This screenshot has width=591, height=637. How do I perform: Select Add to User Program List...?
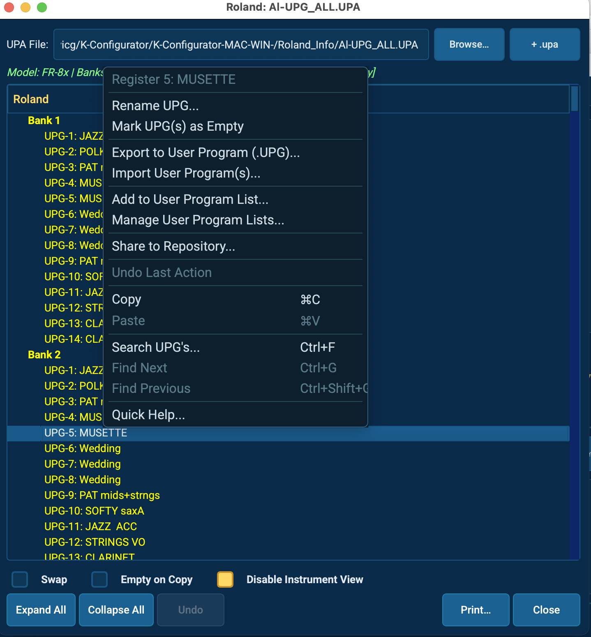point(190,199)
